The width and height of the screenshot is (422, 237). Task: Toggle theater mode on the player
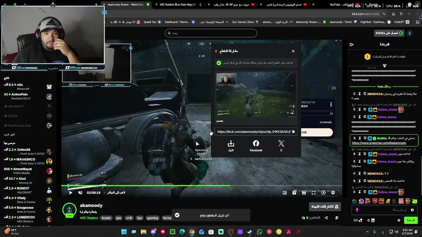pos(304,193)
